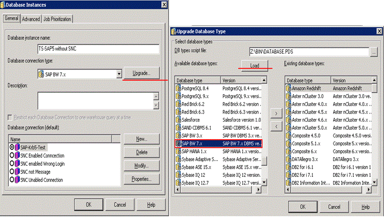
Task: Click OK in Database Instances dialog
Action: point(89,204)
